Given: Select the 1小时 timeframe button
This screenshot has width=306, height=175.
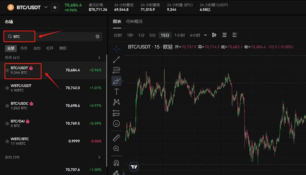Looking at the screenshot, I should (179, 35).
